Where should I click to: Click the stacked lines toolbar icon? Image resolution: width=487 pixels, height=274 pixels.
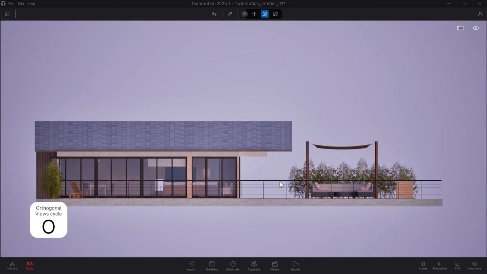point(214,14)
